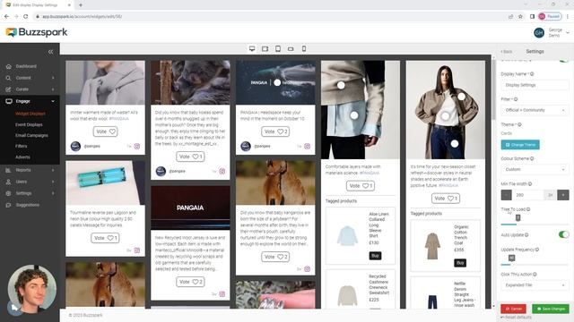This screenshot has width=574, height=322.
Task: Adjust the Update Frequency slider handle
Action: [512, 258]
